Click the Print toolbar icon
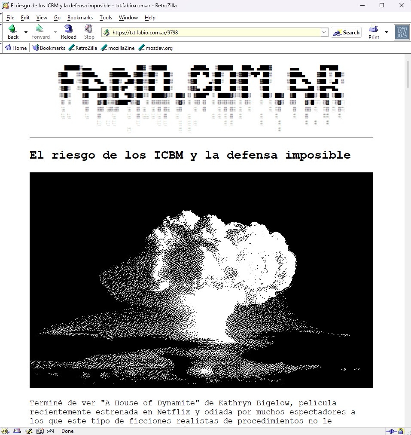 (x=374, y=32)
